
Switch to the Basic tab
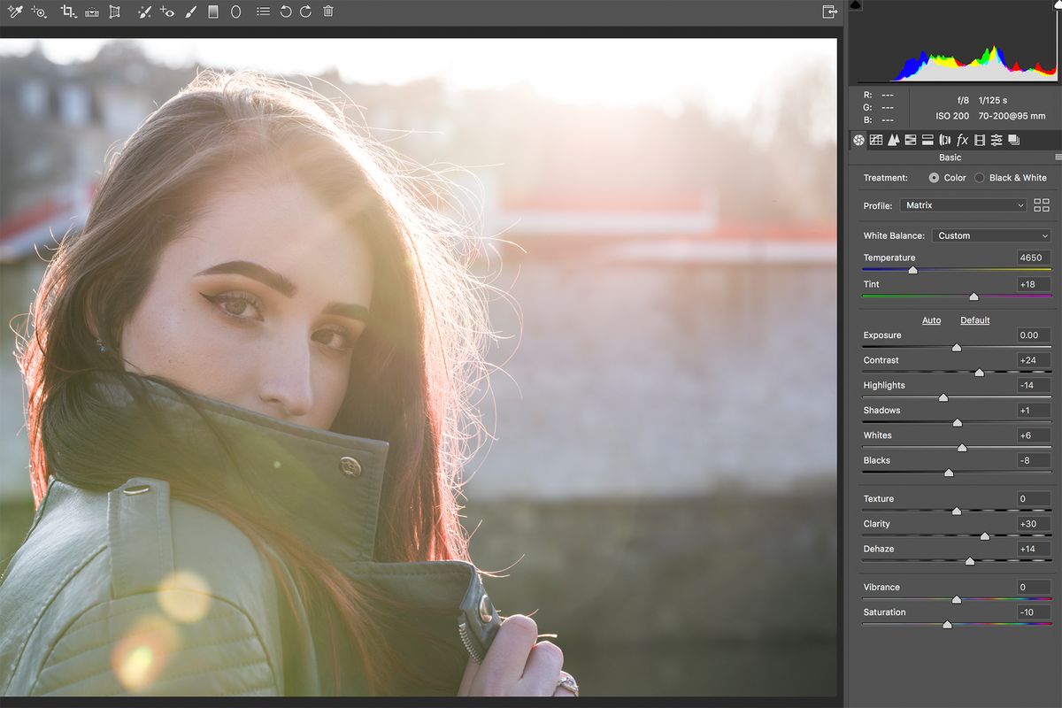pos(858,140)
